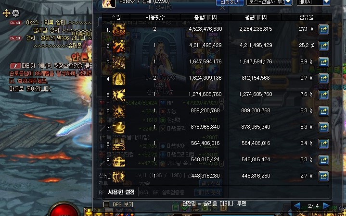Enable the DPS 보기 checkbox
The height and width of the screenshot is (216, 346).
(106, 204)
